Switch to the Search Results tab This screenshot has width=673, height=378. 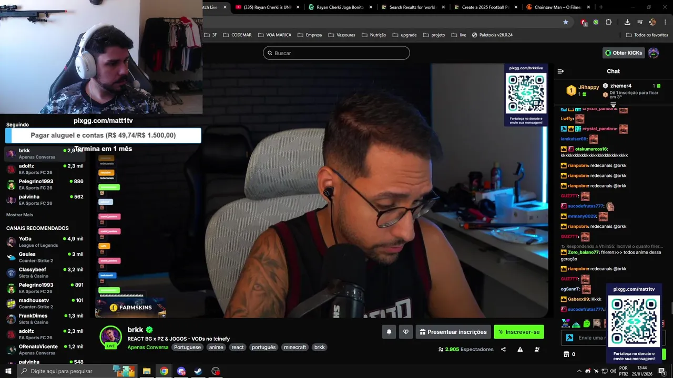tap(412, 7)
